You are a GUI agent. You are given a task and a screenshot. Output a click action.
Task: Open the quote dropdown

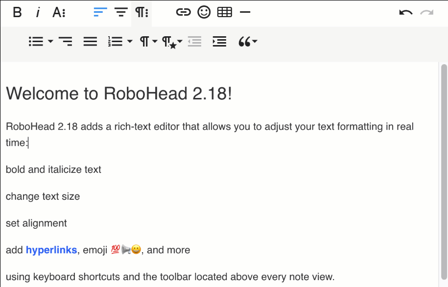[x=248, y=42]
